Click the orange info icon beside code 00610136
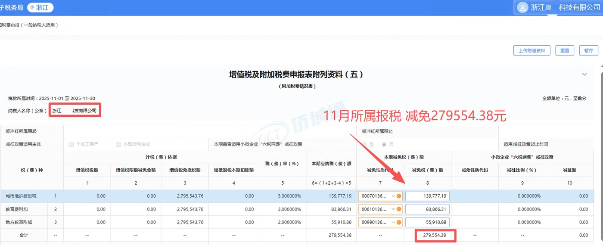The height and width of the screenshot is (245, 603). (x=399, y=209)
